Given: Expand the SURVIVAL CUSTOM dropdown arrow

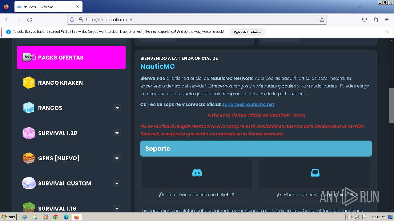Looking at the screenshot, I should (x=117, y=184).
